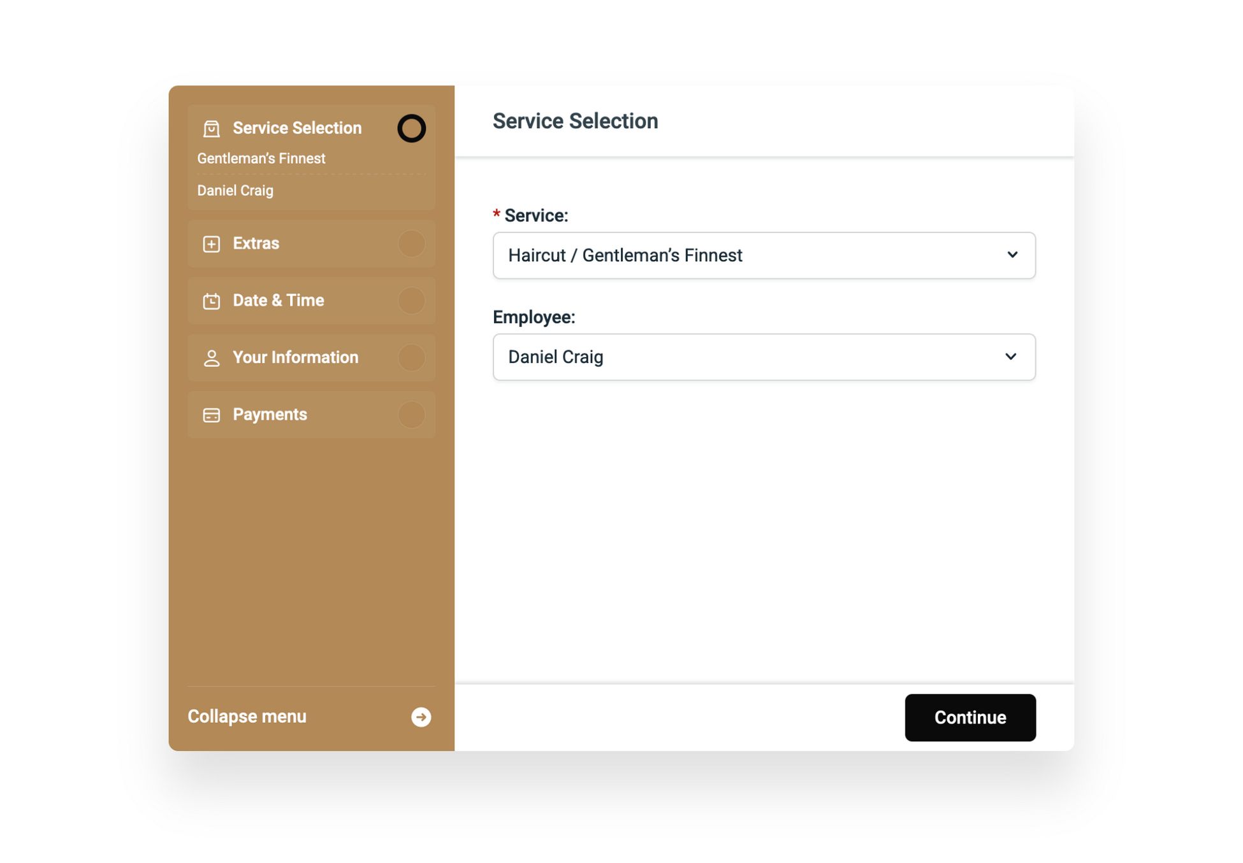
Task: Click the Collapse menu button
Action: point(311,717)
